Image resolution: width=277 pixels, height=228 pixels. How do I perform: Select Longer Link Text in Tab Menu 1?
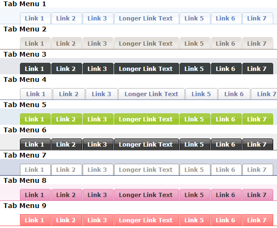(146, 18)
